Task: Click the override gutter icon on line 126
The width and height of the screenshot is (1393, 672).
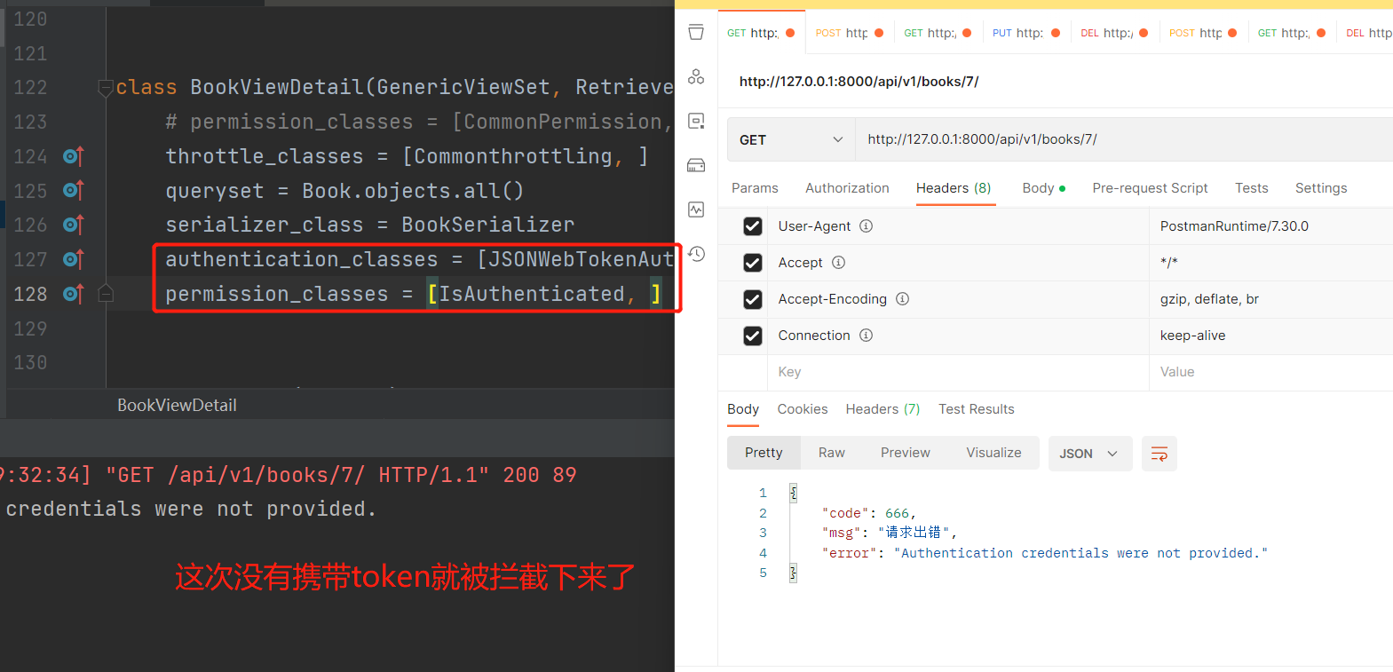Action: 73,225
